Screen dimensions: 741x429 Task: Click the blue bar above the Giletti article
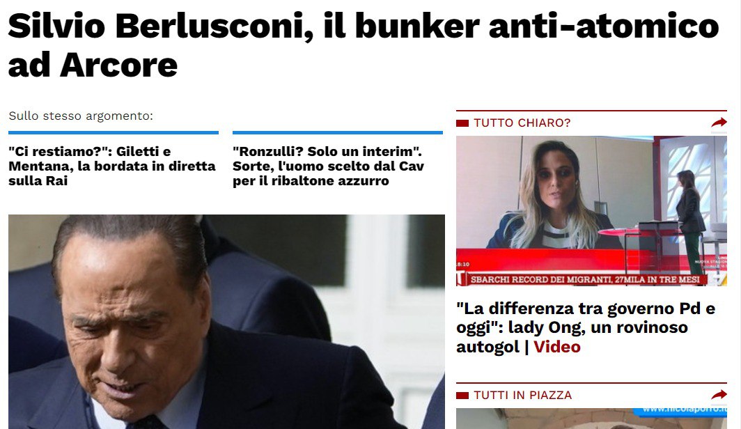[x=114, y=133]
